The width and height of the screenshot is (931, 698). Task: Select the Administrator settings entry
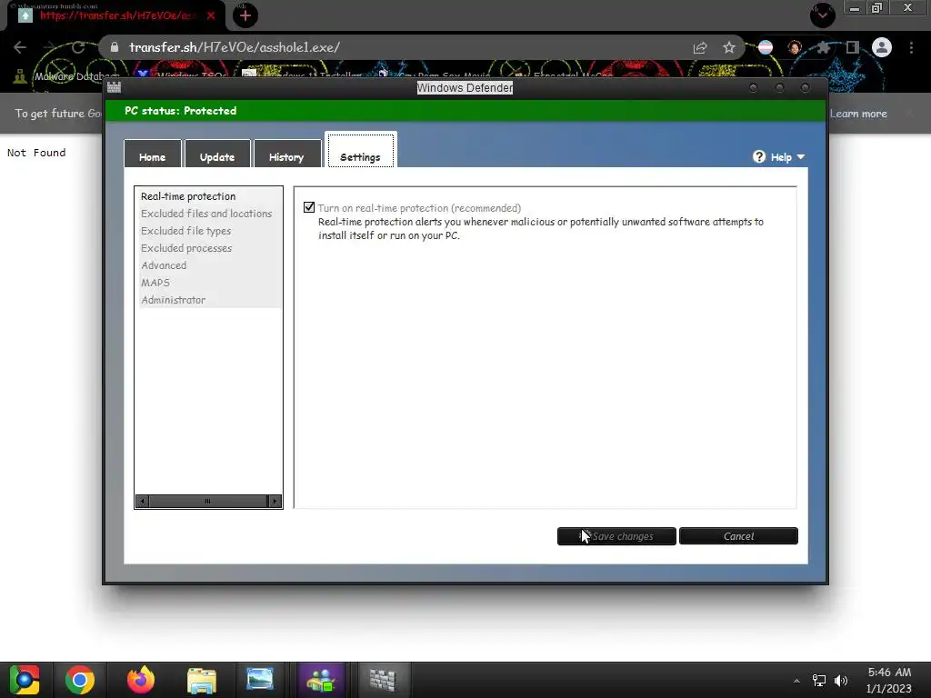(x=174, y=300)
